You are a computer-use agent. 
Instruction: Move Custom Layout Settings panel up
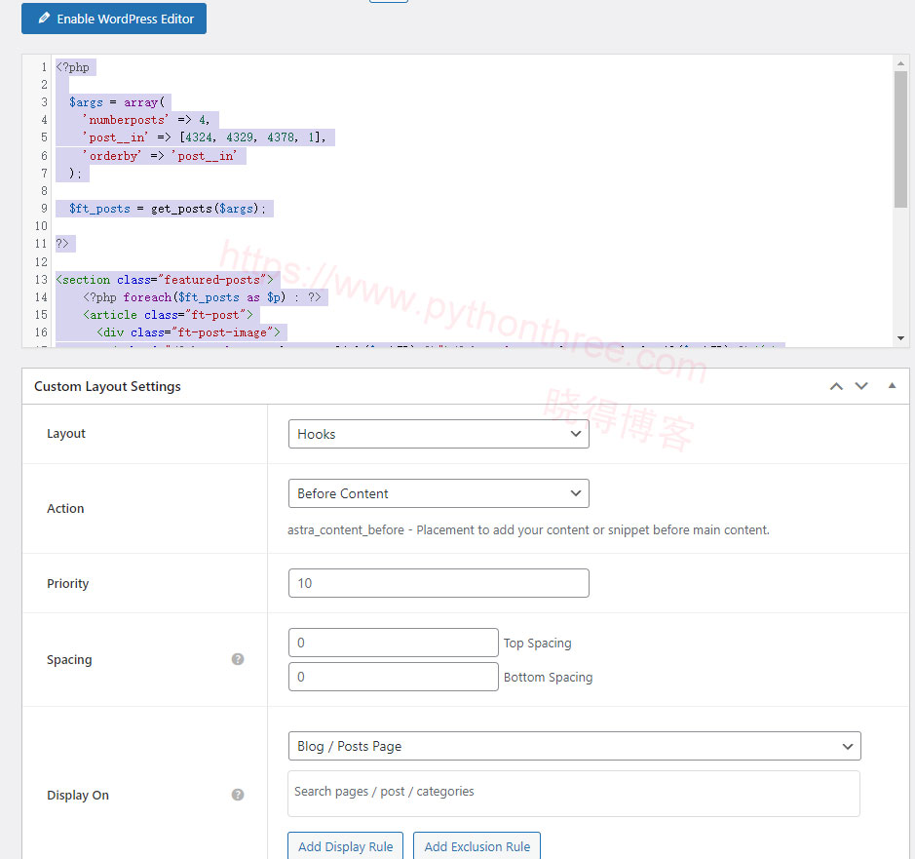(836, 386)
